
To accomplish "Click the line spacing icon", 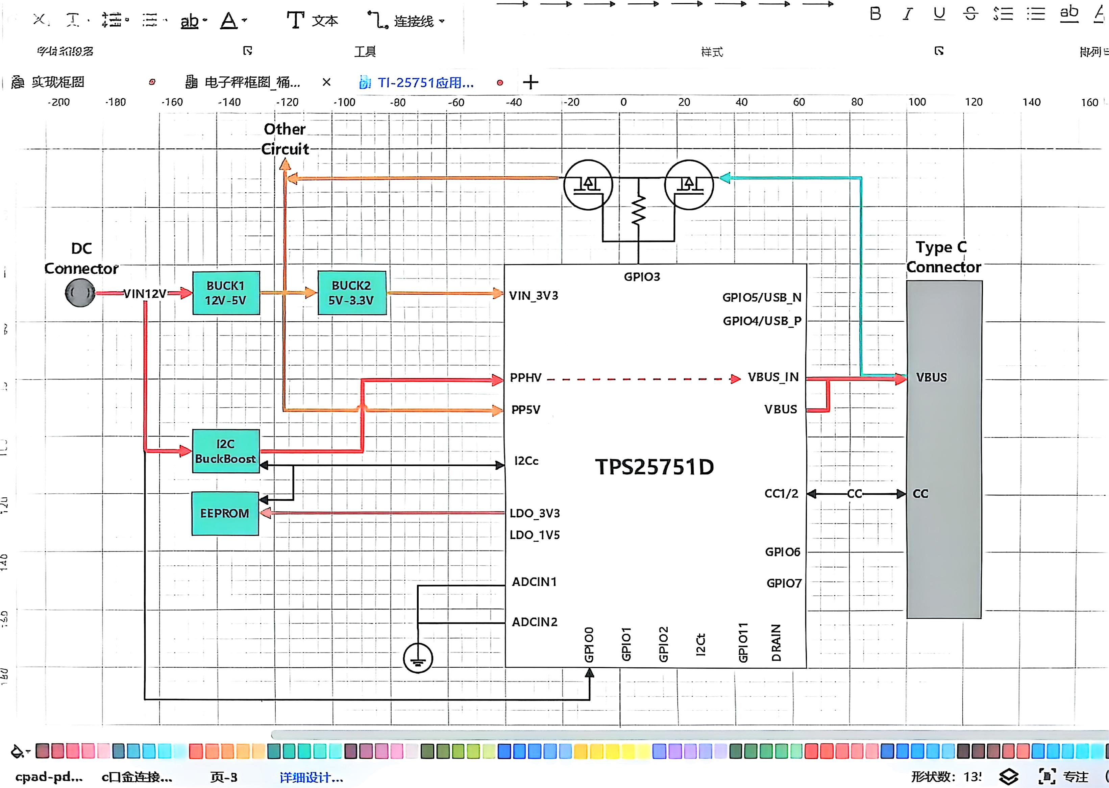I will [112, 20].
